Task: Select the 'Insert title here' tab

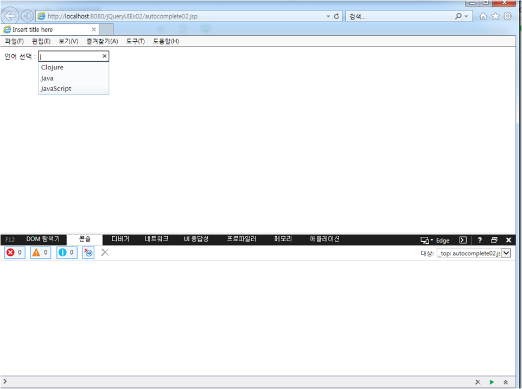Action: 49,30
